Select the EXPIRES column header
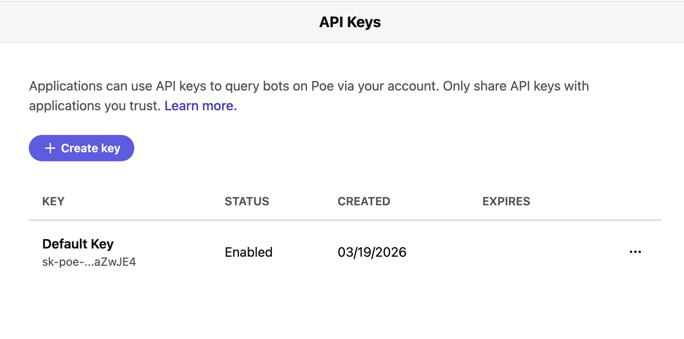 506,201
